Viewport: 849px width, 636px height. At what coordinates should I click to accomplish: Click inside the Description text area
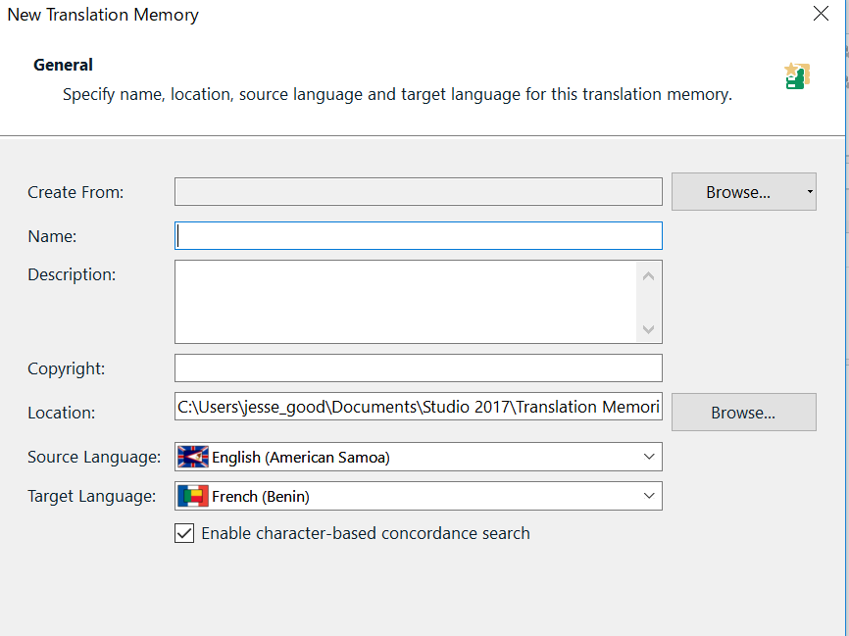(x=406, y=302)
